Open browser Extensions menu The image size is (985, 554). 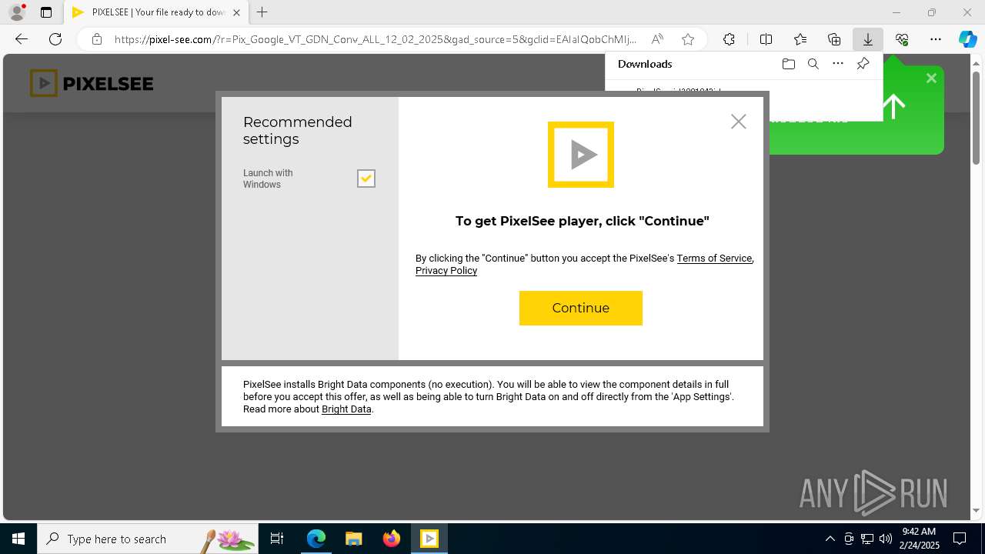[729, 39]
